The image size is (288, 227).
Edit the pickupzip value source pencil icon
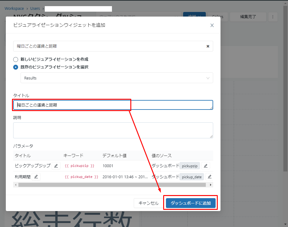(205, 166)
